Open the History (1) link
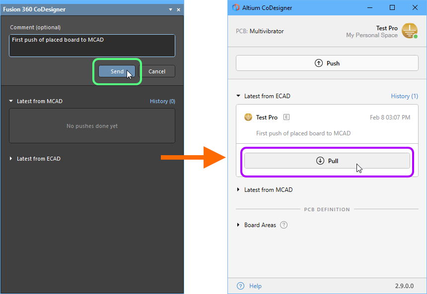Screen dimensions: 427x294 pos(404,96)
